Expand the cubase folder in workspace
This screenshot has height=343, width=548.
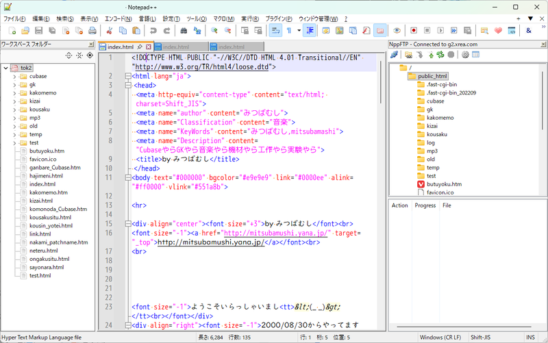pyautogui.click(x=14, y=76)
